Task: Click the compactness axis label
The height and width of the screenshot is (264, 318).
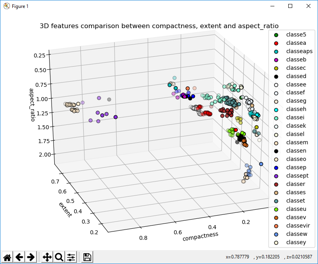Action: tap(200, 236)
